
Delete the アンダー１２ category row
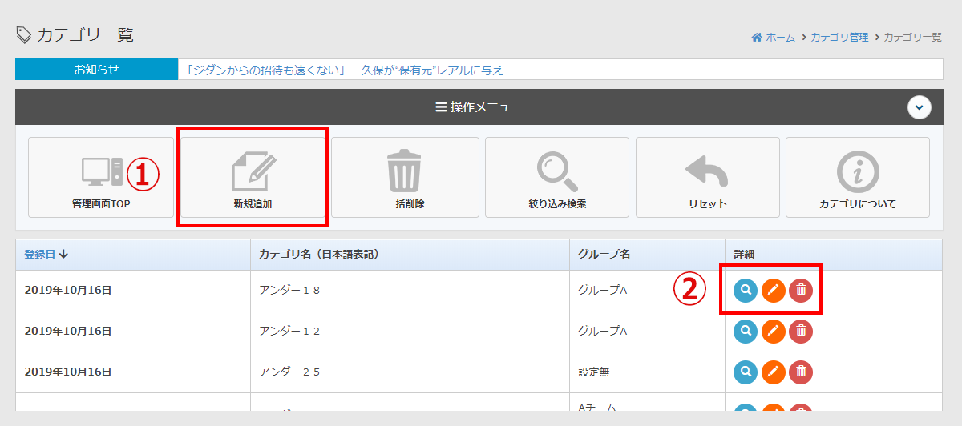tap(801, 331)
